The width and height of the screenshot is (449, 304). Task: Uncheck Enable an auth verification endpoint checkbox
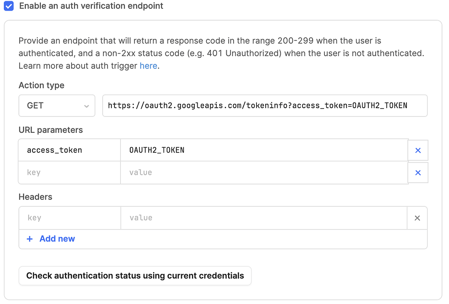(x=8, y=6)
